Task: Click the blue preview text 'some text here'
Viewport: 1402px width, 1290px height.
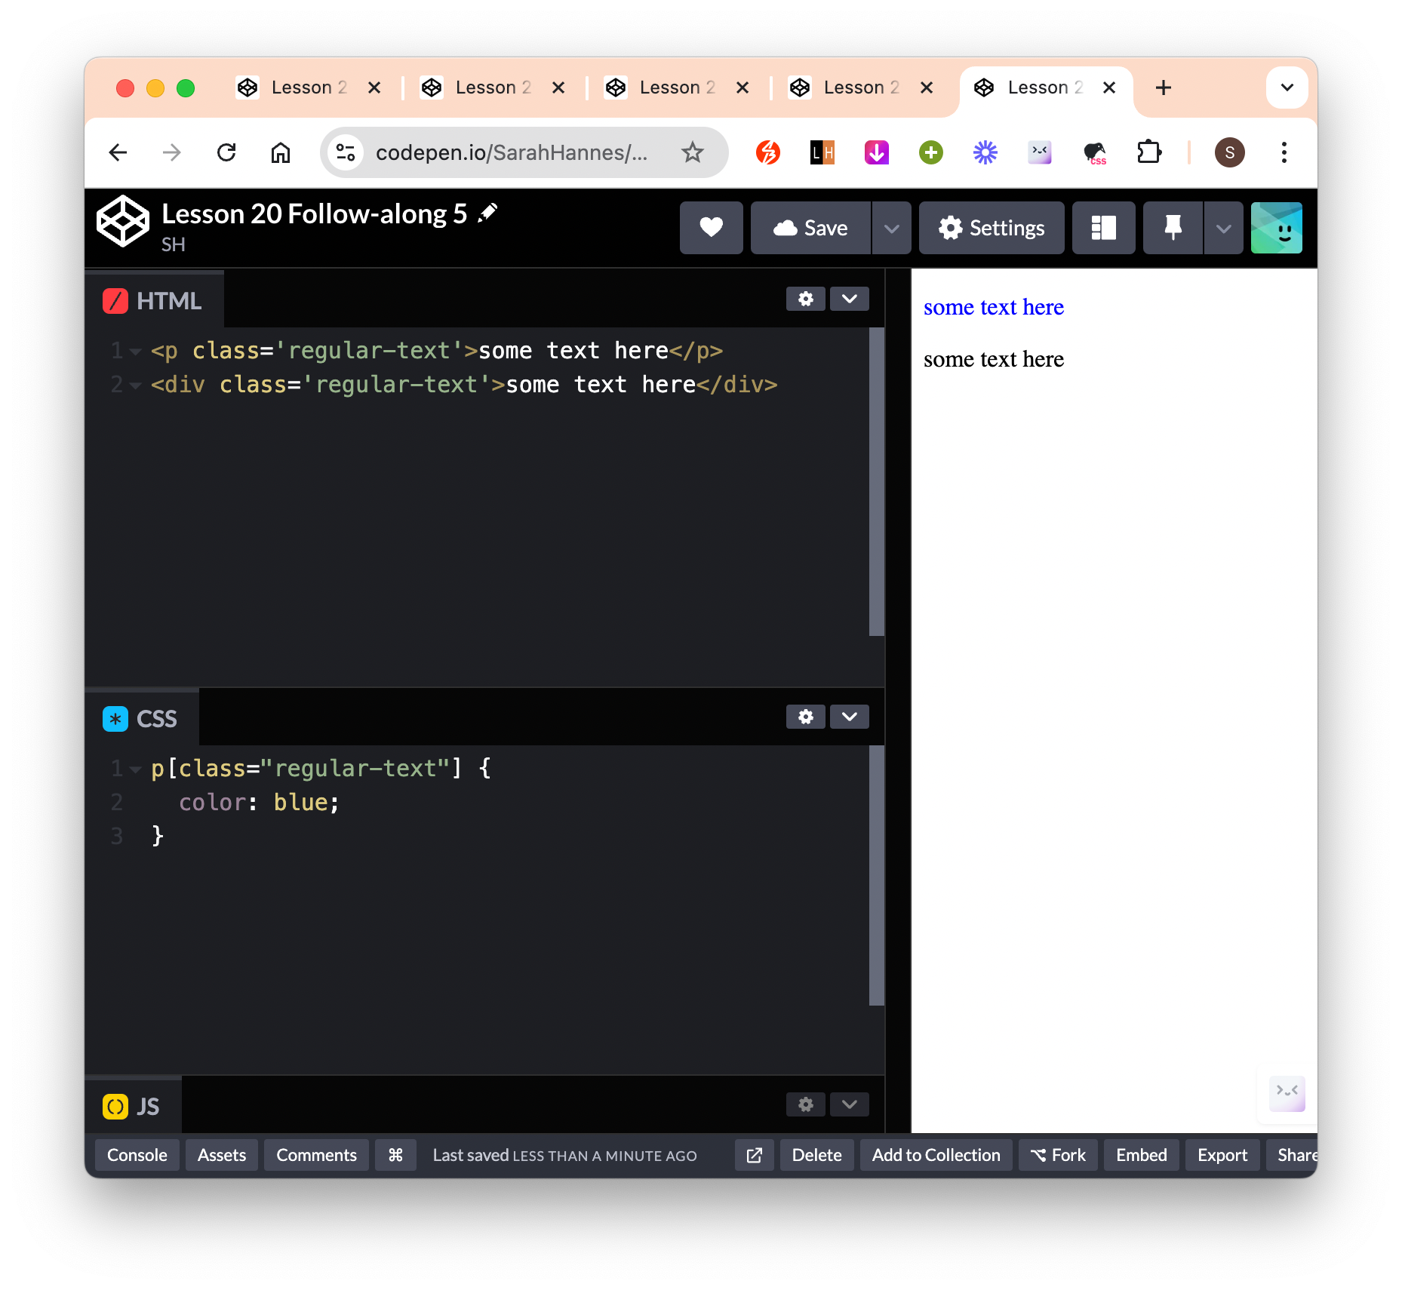Action: [x=994, y=307]
